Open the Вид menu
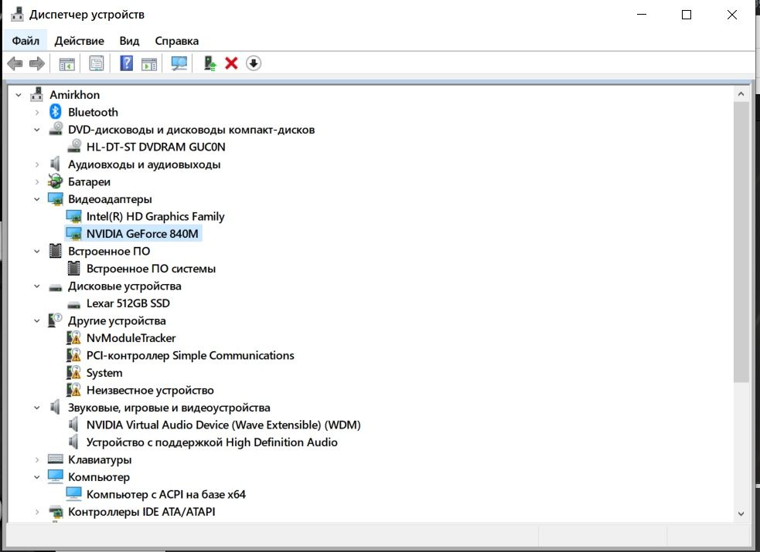The height and width of the screenshot is (552, 760). (x=129, y=41)
